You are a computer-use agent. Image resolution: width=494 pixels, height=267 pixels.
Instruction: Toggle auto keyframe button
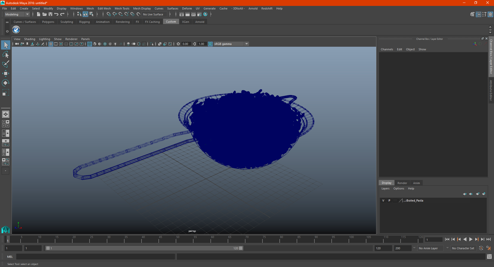click(481, 248)
